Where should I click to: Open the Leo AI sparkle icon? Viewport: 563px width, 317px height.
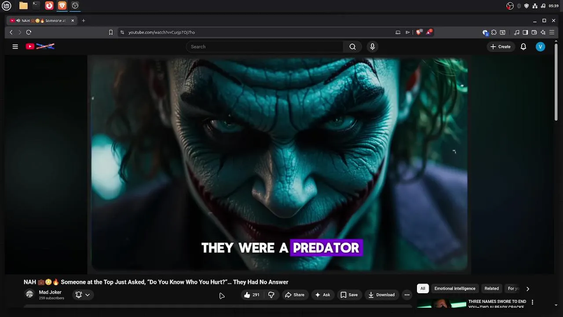tap(543, 32)
